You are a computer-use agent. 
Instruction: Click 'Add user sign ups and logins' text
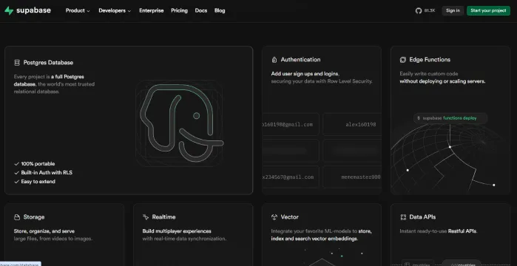pos(305,74)
